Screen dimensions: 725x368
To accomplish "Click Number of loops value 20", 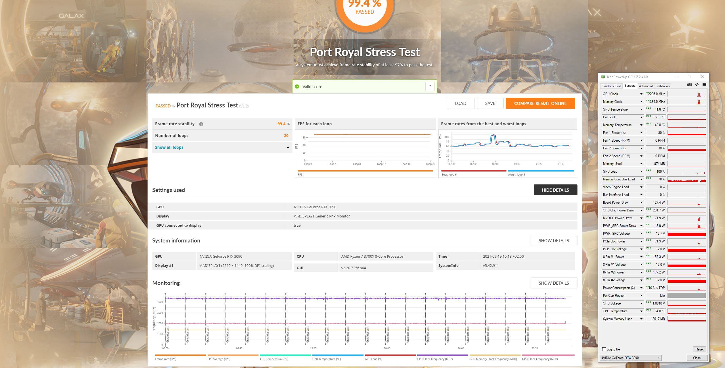I will tap(286, 136).
